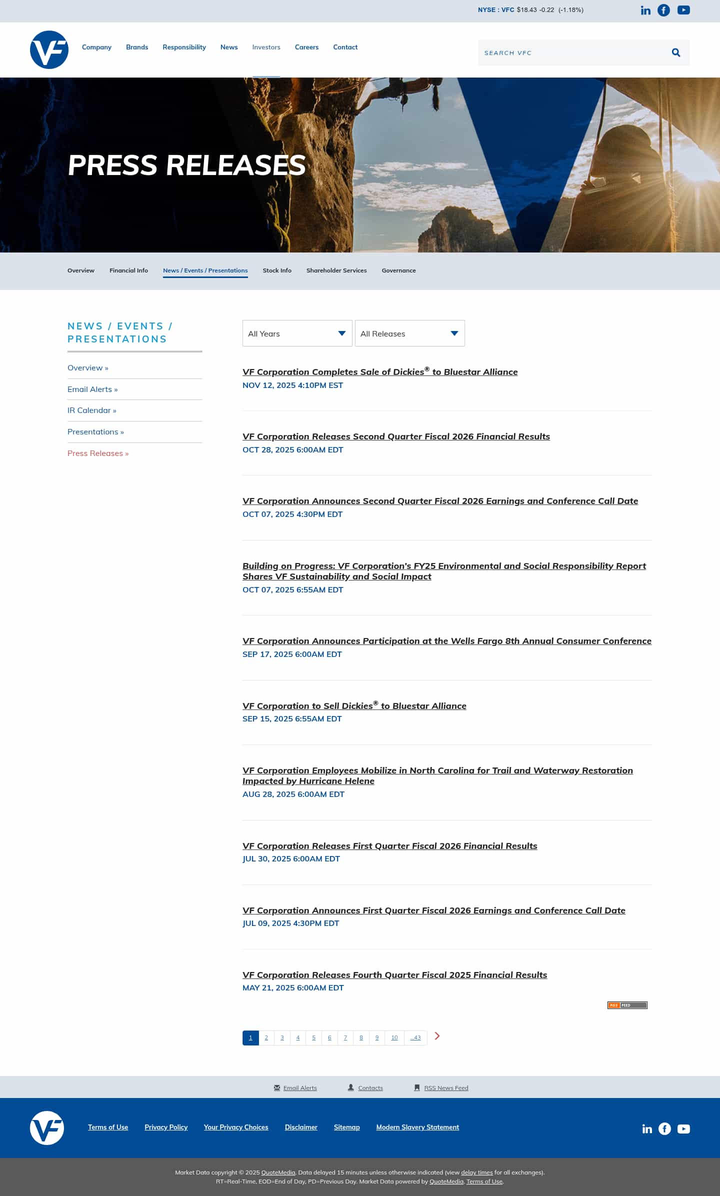The height and width of the screenshot is (1196, 720).
Task: Open the Privacy Policy footer link
Action: 166,1127
